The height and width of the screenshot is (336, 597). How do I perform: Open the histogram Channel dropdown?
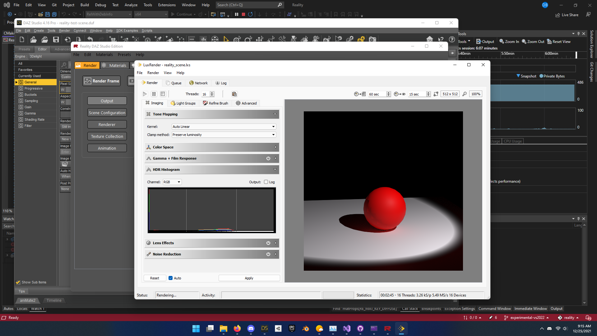tap(172, 182)
